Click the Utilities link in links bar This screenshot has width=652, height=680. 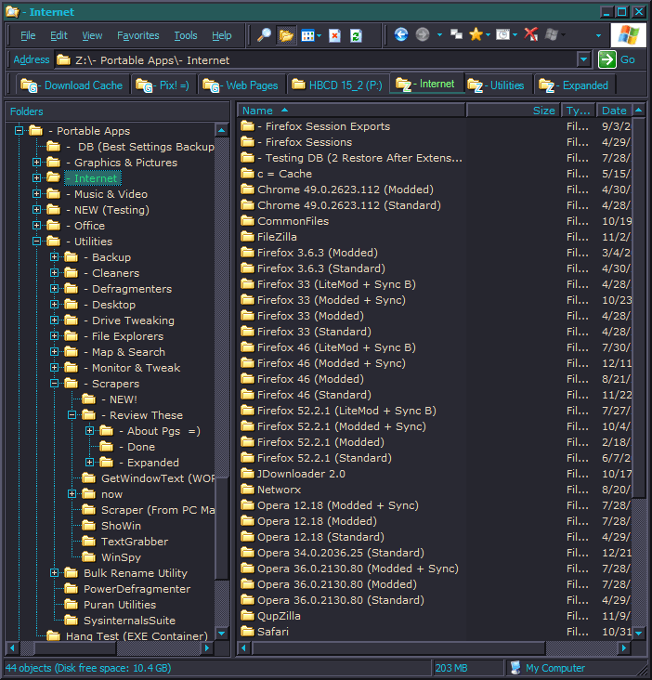click(x=497, y=85)
